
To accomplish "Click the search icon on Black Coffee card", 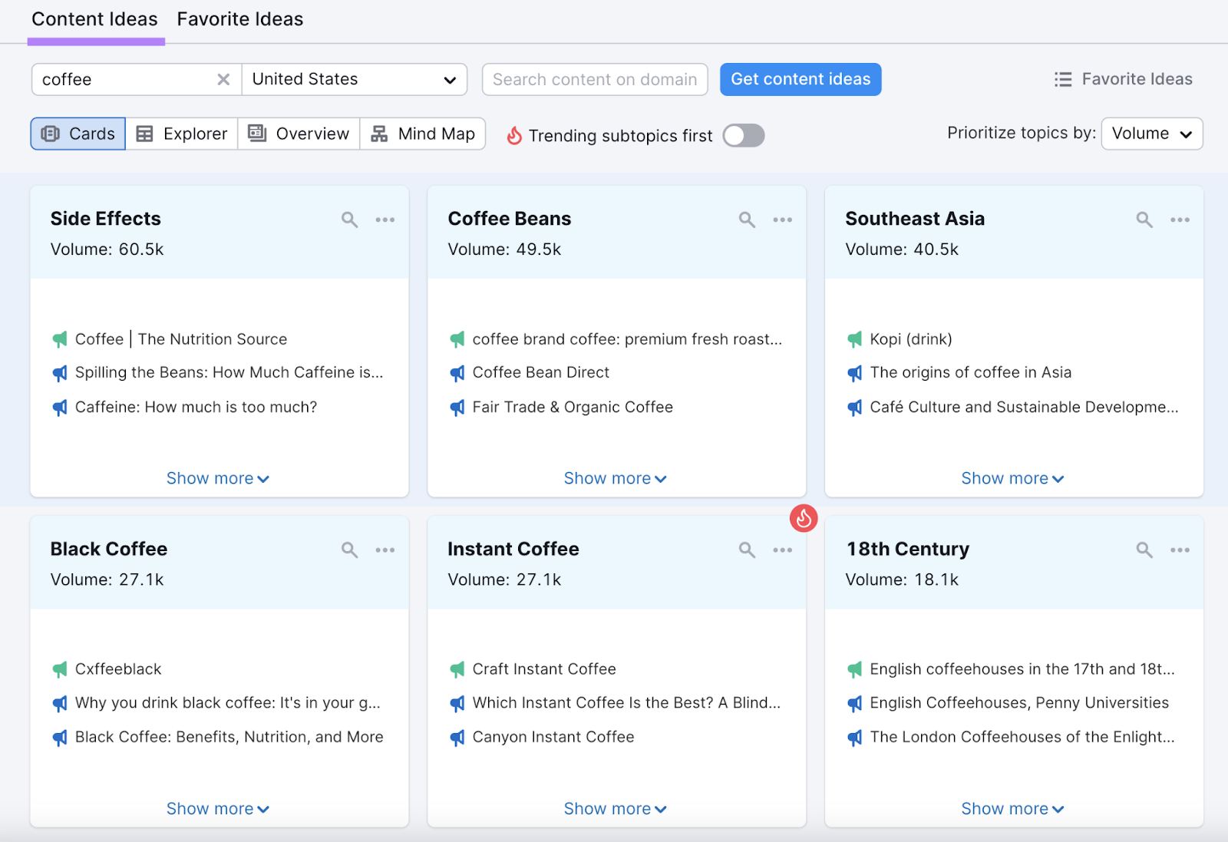I will click(349, 550).
